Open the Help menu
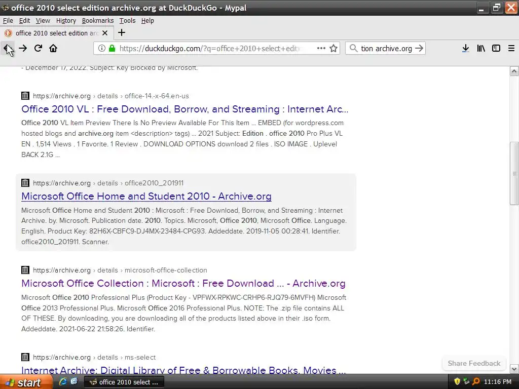Image resolution: width=519 pixels, height=389 pixels. [x=147, y=20]
